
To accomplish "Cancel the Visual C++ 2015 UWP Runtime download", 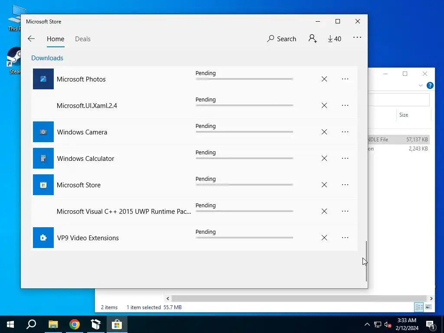I will pyautogui.click(x=324, y=211).
